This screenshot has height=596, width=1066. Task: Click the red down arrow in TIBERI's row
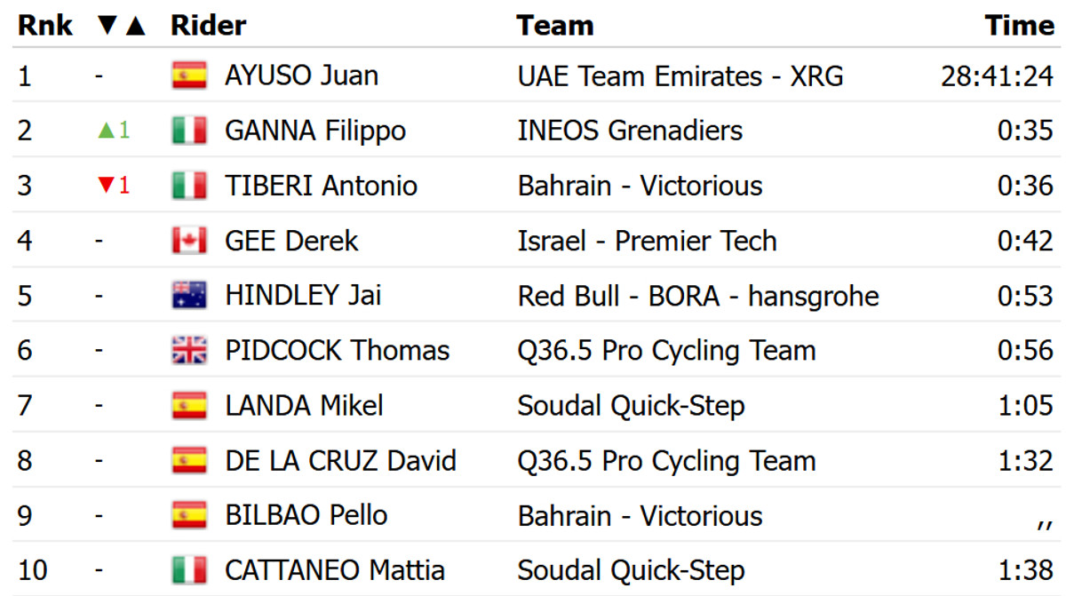tap(107, 187)
